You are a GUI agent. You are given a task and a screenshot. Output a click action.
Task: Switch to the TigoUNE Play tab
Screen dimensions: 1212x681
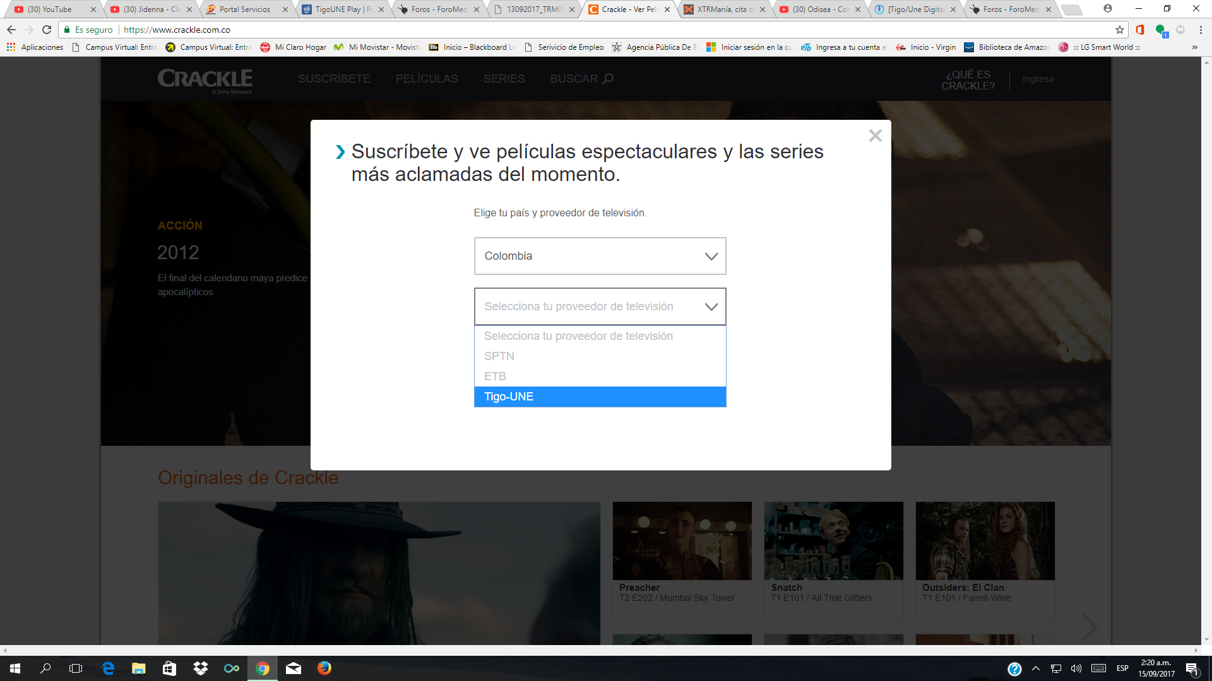pyautogui.click(x=341, y=9)
